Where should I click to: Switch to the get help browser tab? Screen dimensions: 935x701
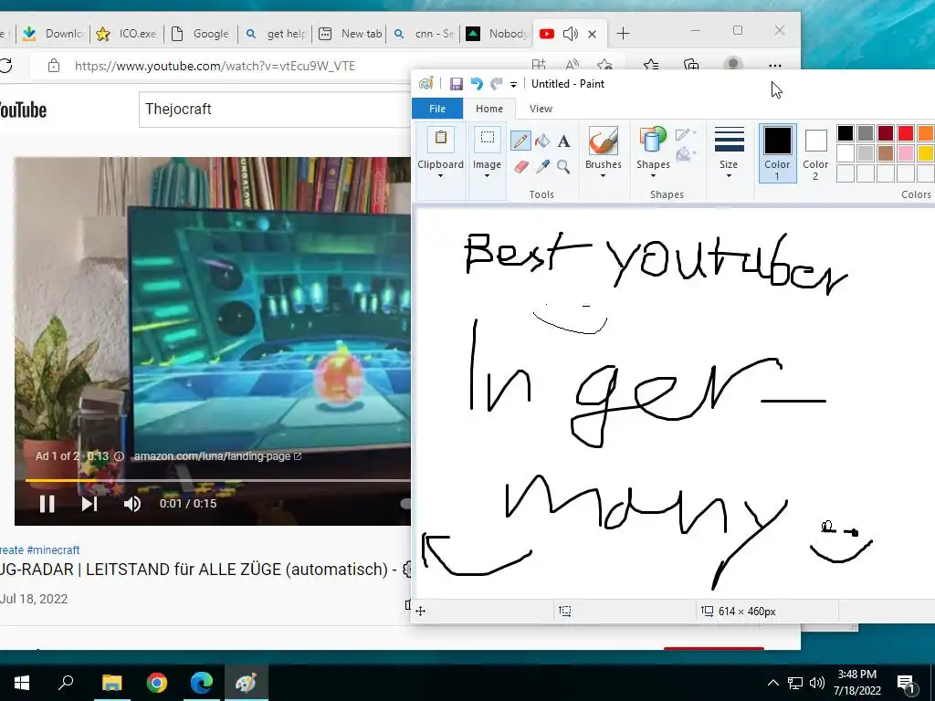coord(277,34)
